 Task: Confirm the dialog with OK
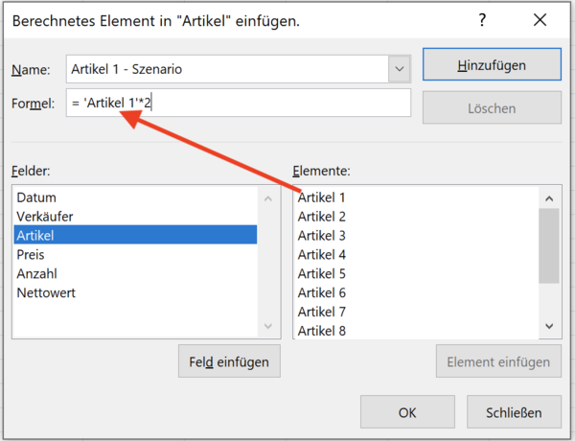[407, 413]
